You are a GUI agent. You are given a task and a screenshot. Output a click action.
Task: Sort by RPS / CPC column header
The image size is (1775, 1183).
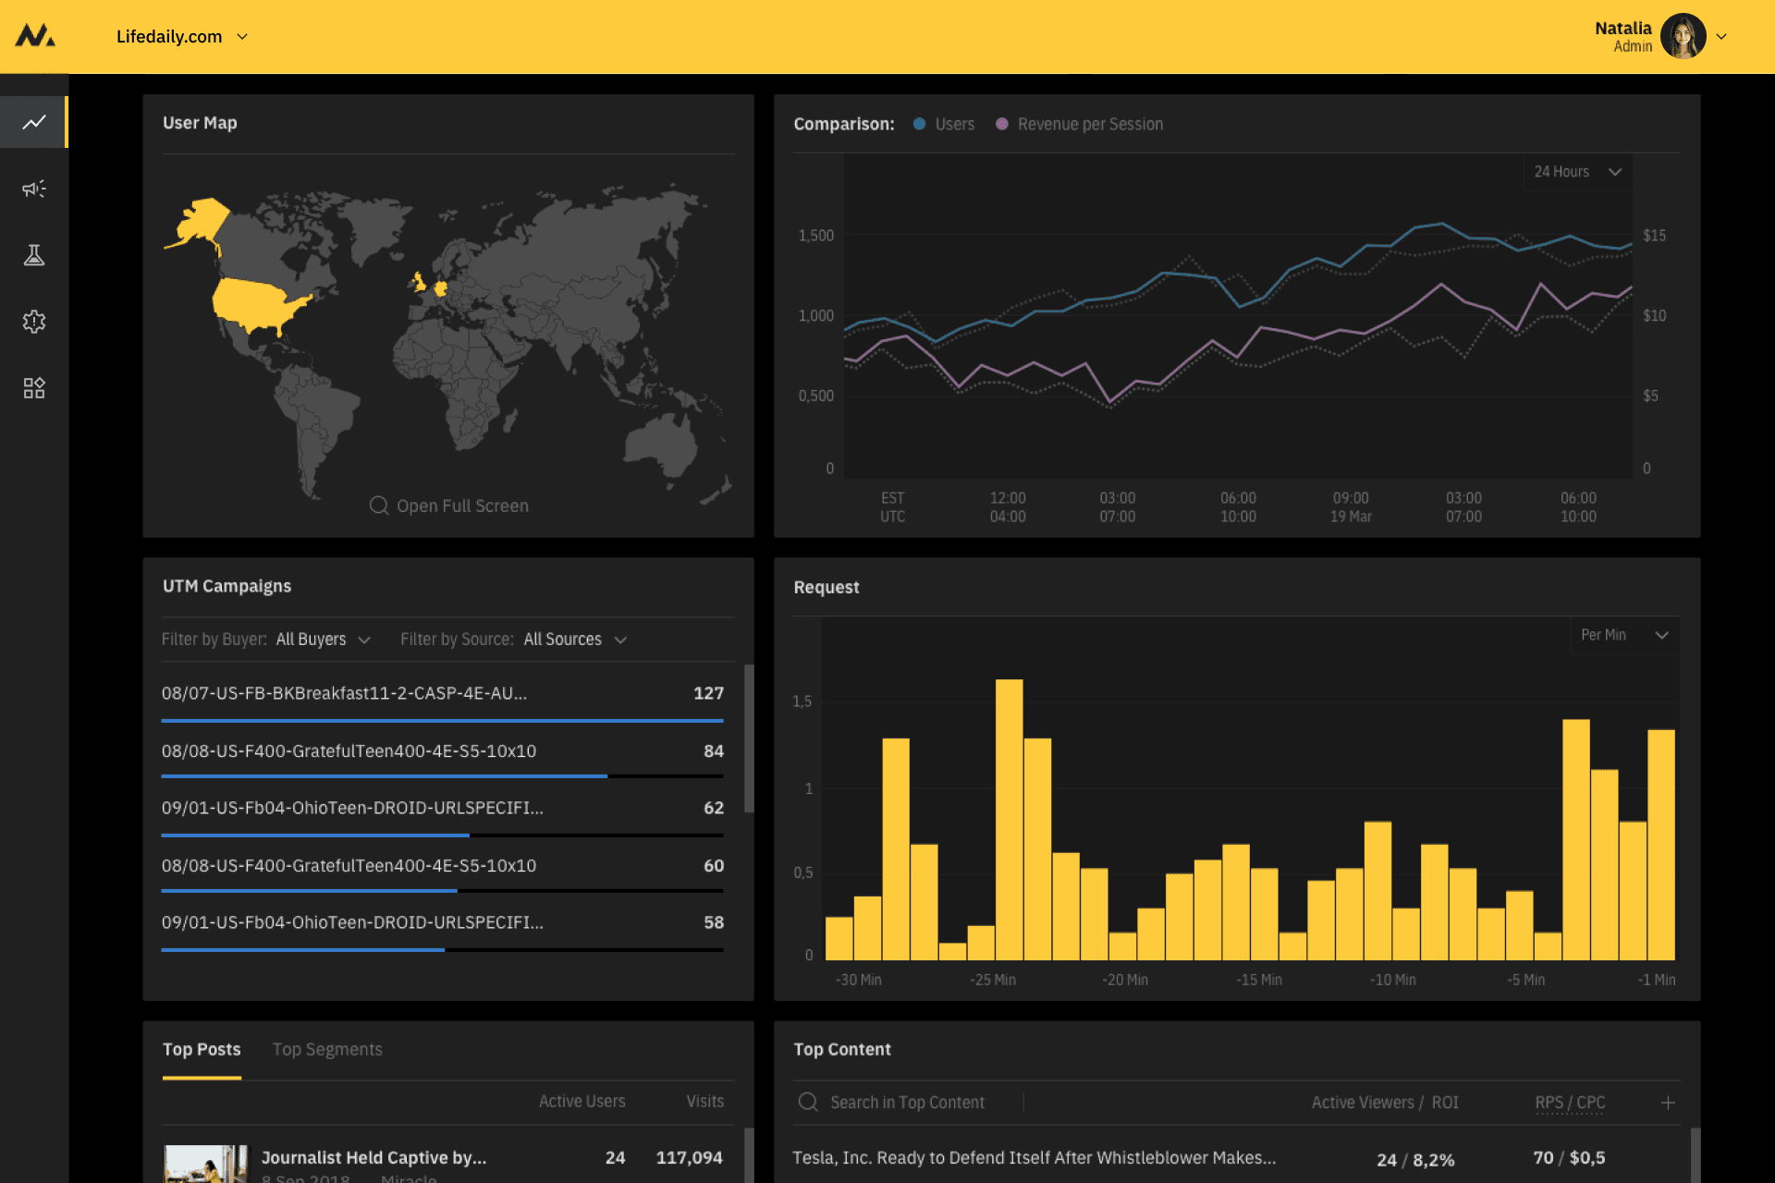(x=1570, y=1103)
